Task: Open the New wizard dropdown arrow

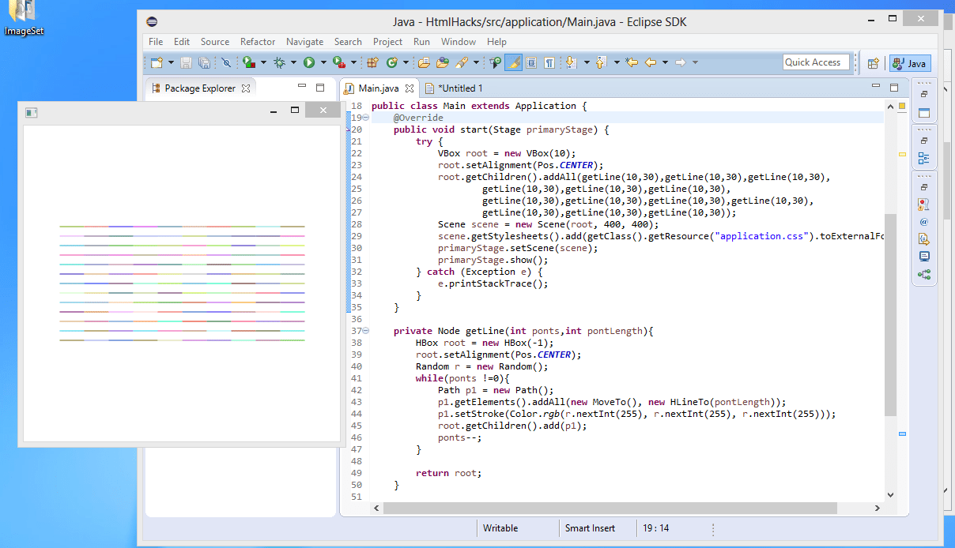Action: [169, 62]
